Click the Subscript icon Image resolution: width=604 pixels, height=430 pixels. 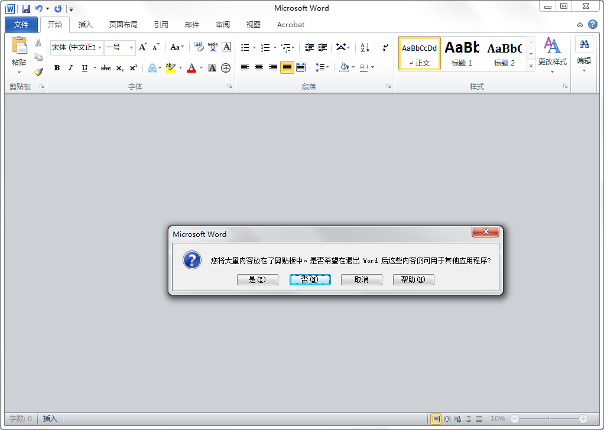(x=120, y=68)
